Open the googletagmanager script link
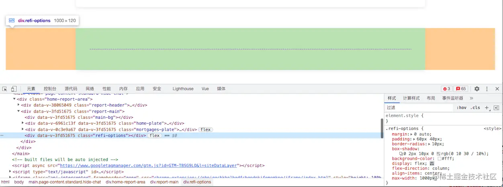This screenshot has height=187, width=503. click(149, 165)
